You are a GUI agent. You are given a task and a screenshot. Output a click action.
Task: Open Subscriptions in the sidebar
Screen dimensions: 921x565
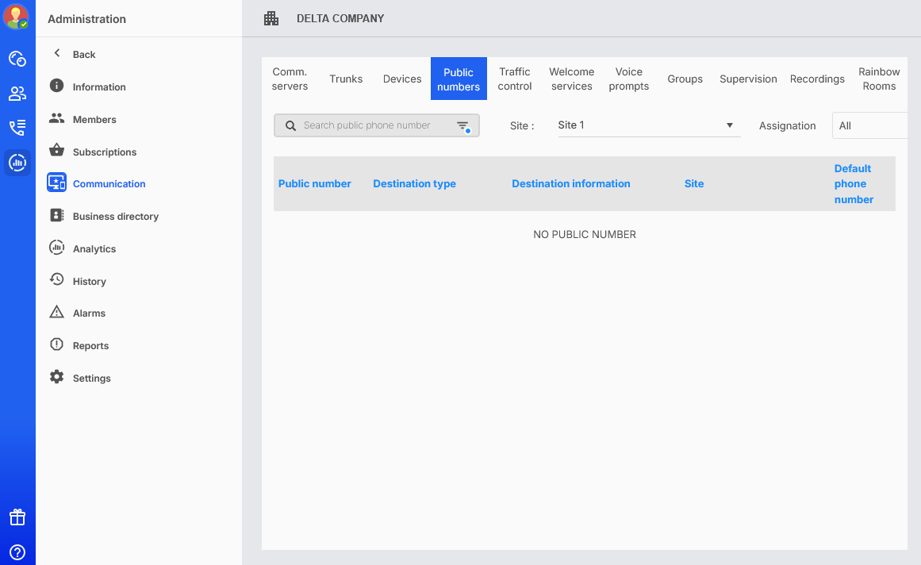pos(105,152)
